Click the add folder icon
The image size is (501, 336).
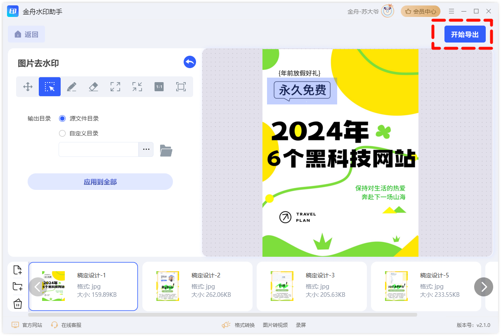tap(17, 287)
